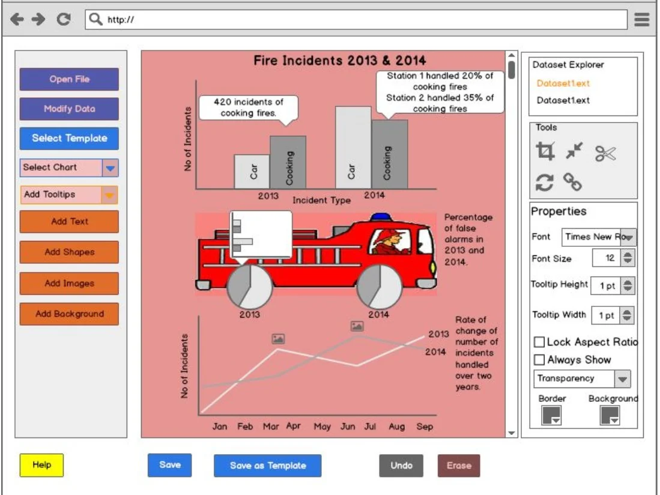Click the Add Text button
660x495 pixels.
69,222
